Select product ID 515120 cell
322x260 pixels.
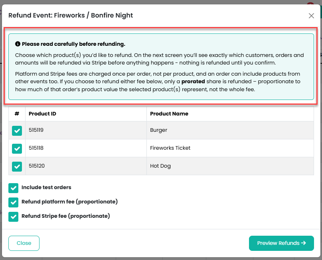click(86, 166)
